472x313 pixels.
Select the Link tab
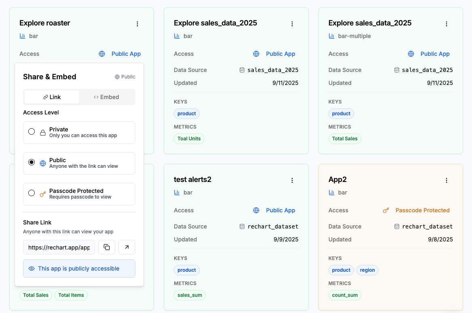[52, 97]
